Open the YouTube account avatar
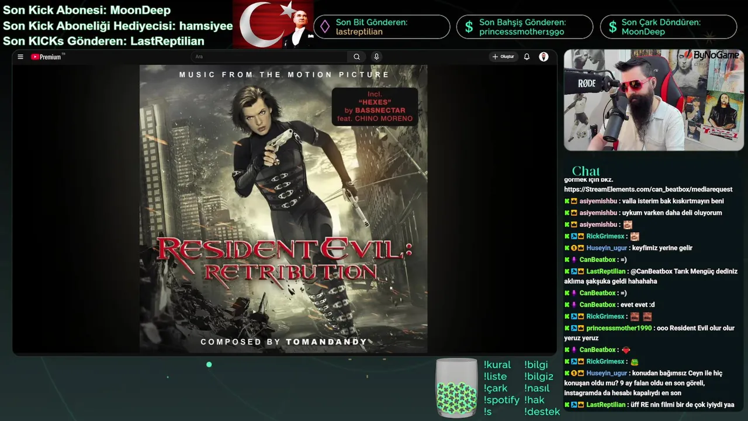Viewport: 748px width, 421px height. [543, 57]
